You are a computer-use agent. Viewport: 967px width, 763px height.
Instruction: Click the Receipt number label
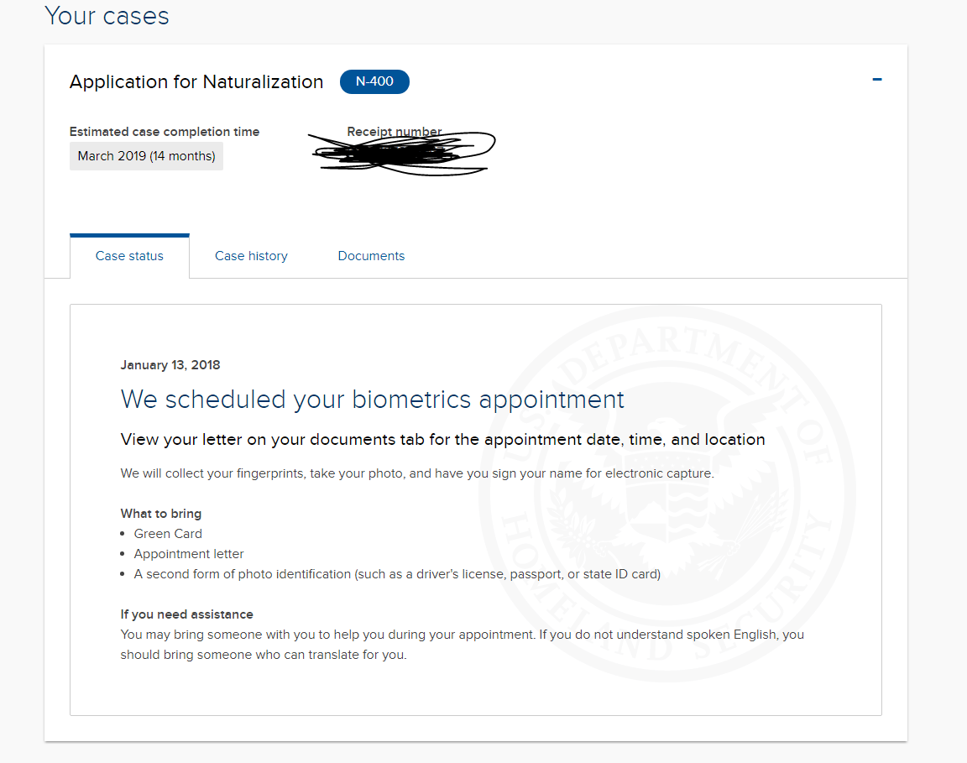394,132
